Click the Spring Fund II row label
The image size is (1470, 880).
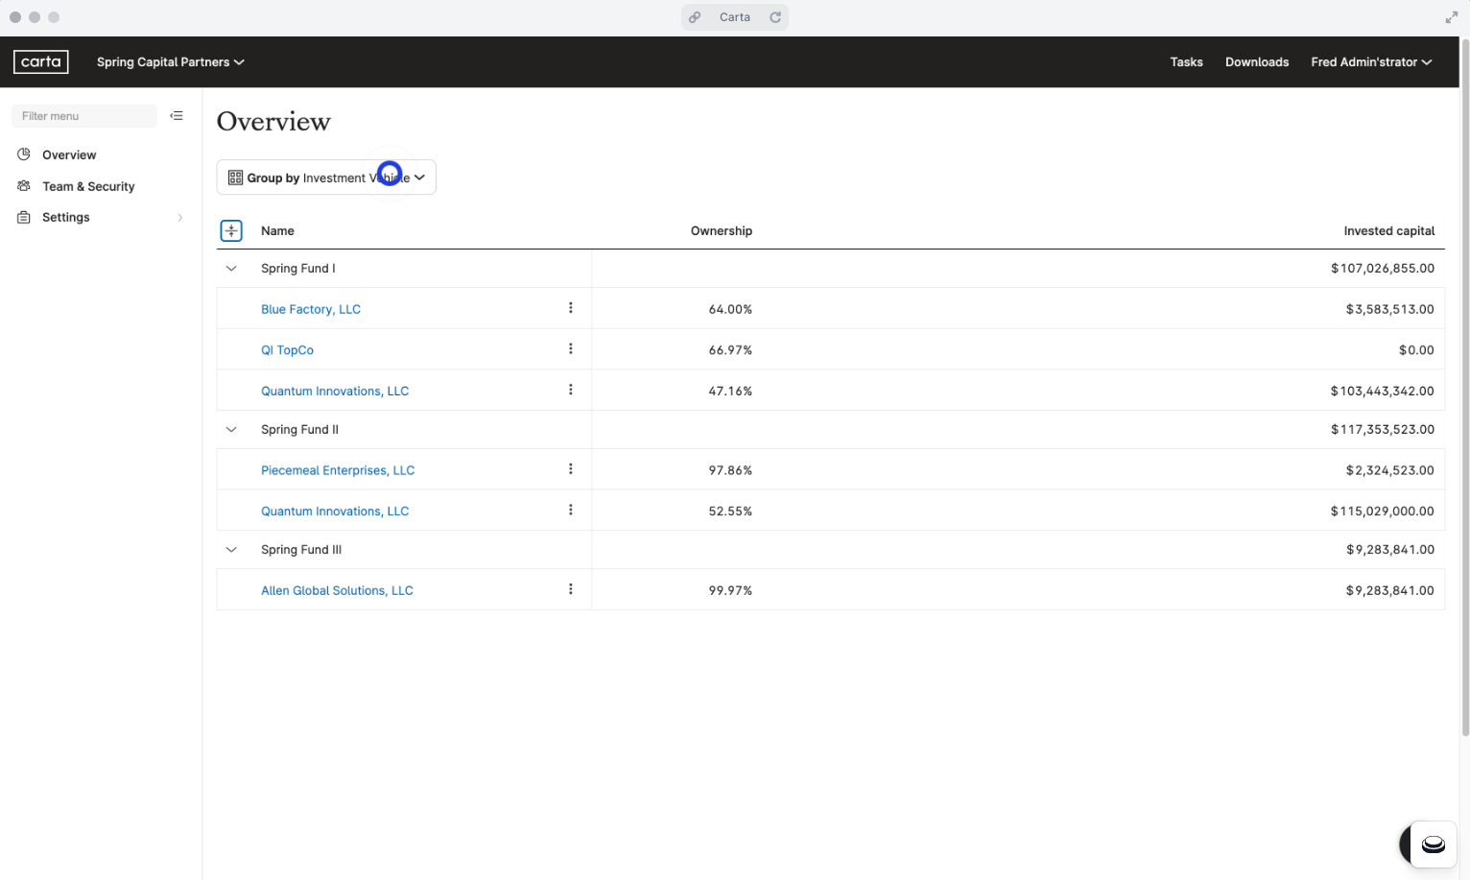tap(299, 430)
